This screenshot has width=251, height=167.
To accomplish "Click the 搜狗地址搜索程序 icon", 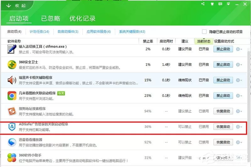I will coord(12,111).
